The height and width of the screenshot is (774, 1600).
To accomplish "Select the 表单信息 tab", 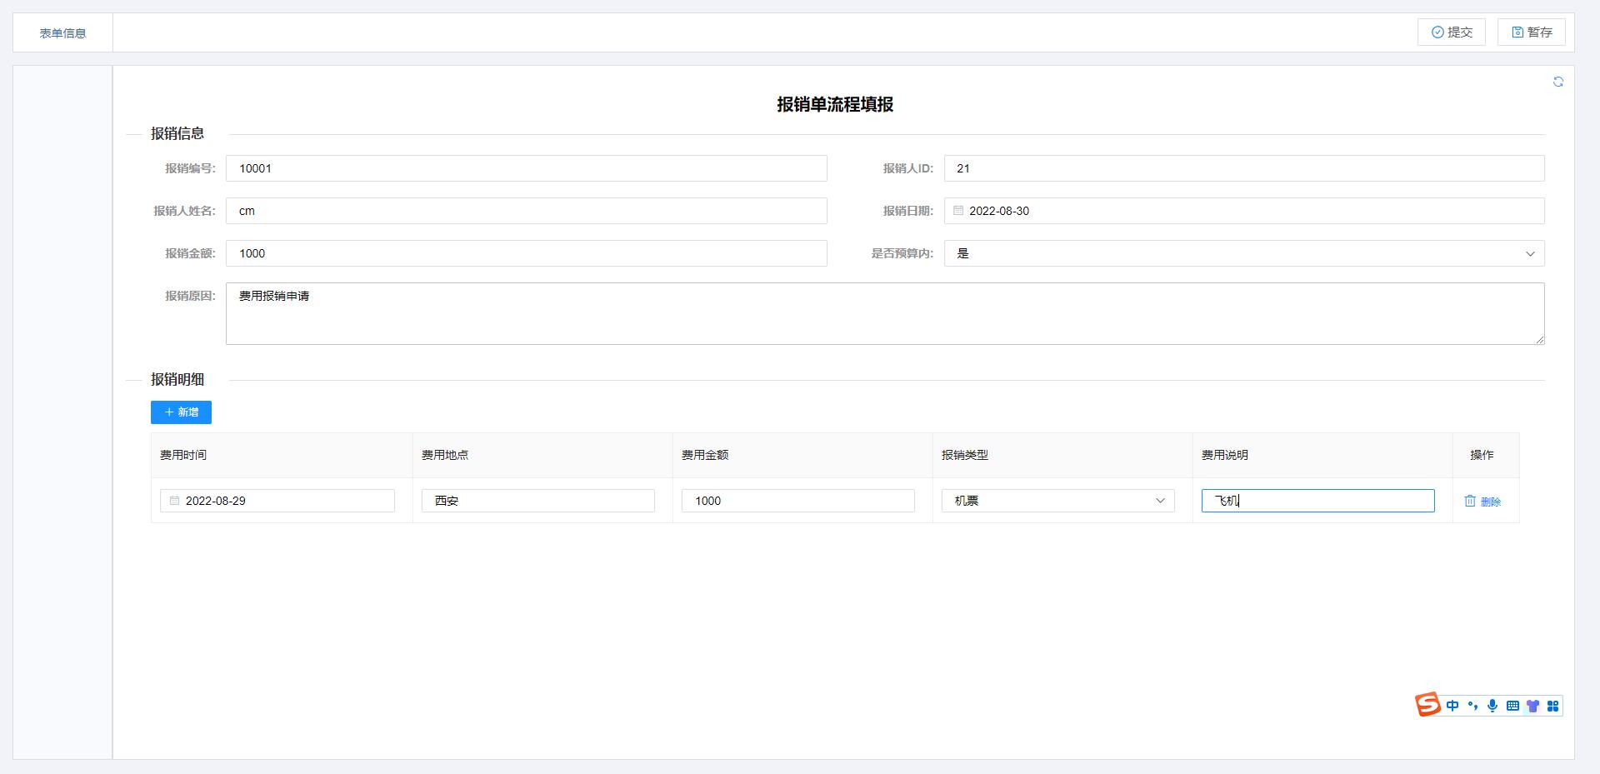I will (63, 33).
